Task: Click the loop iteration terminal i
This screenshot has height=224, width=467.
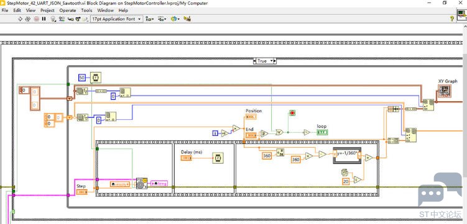Action: pyautogui.click(x=215, y=133)
